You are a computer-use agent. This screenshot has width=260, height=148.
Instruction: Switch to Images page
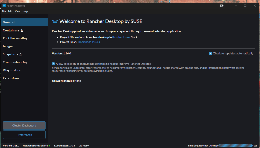click(24, 46)
